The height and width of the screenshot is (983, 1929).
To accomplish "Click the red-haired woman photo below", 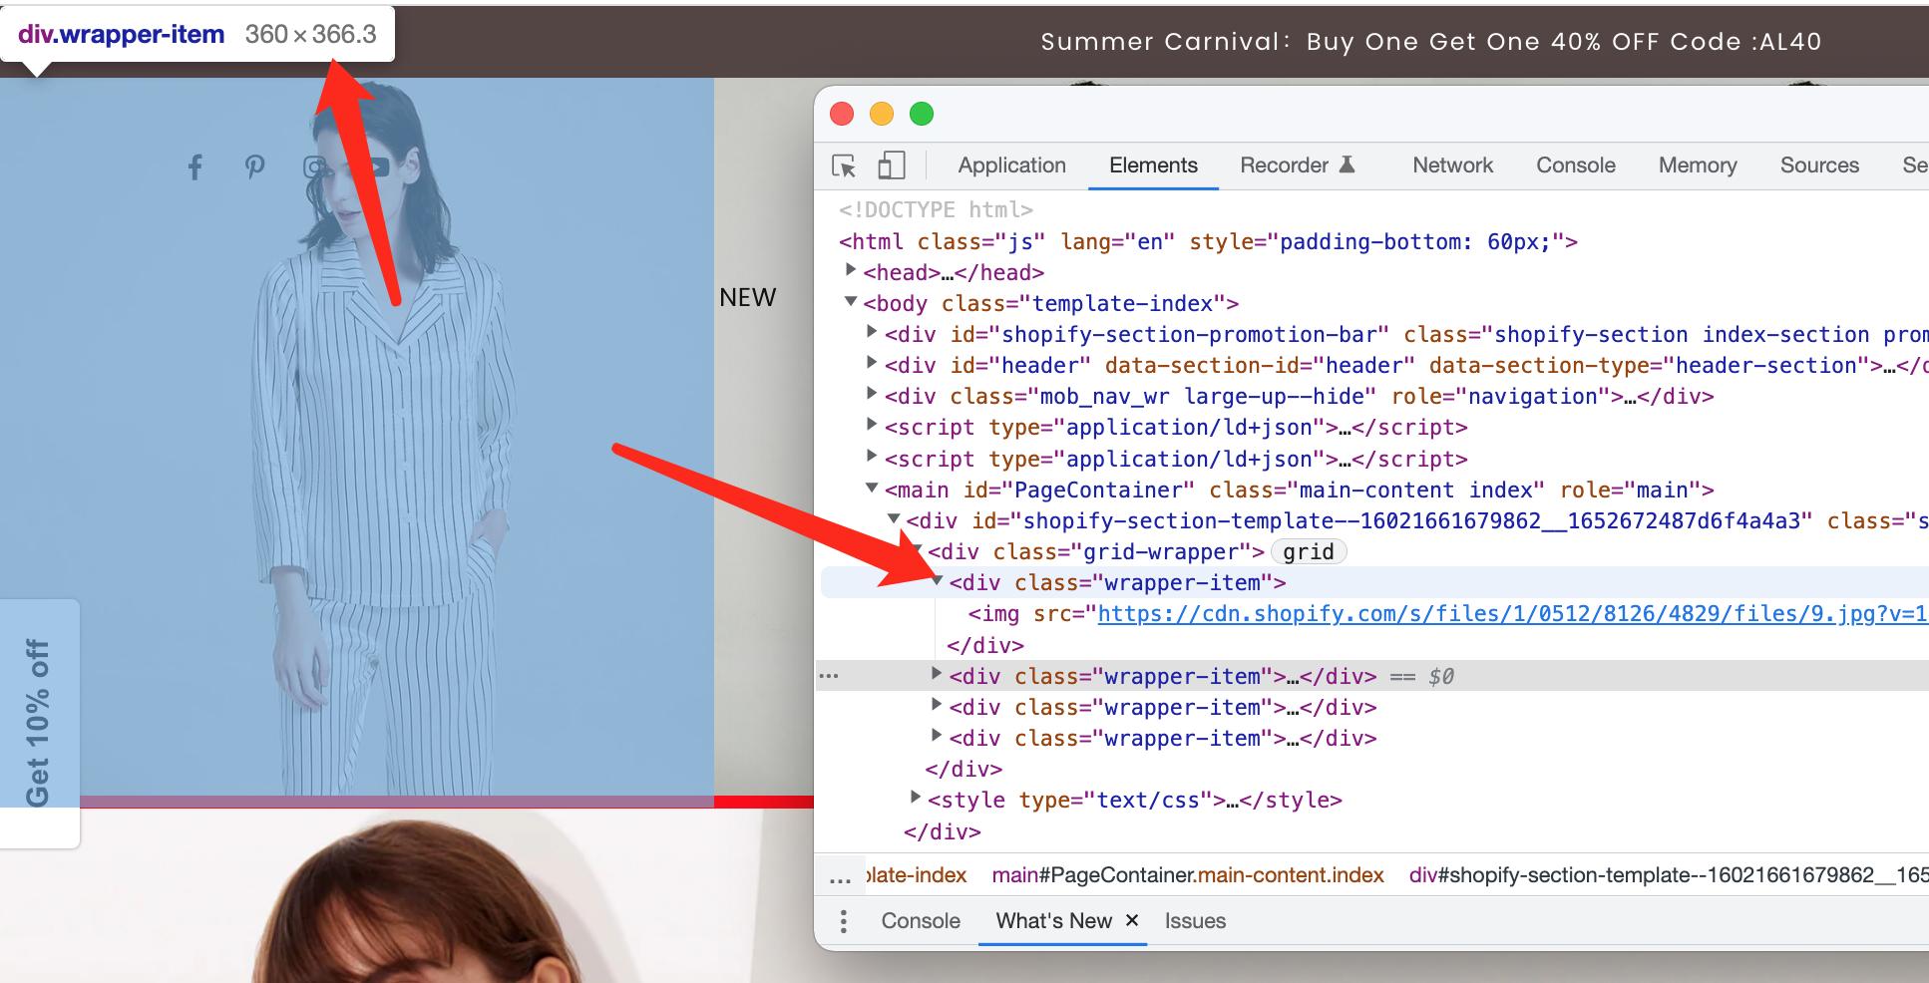I will [x=407, y=897].
